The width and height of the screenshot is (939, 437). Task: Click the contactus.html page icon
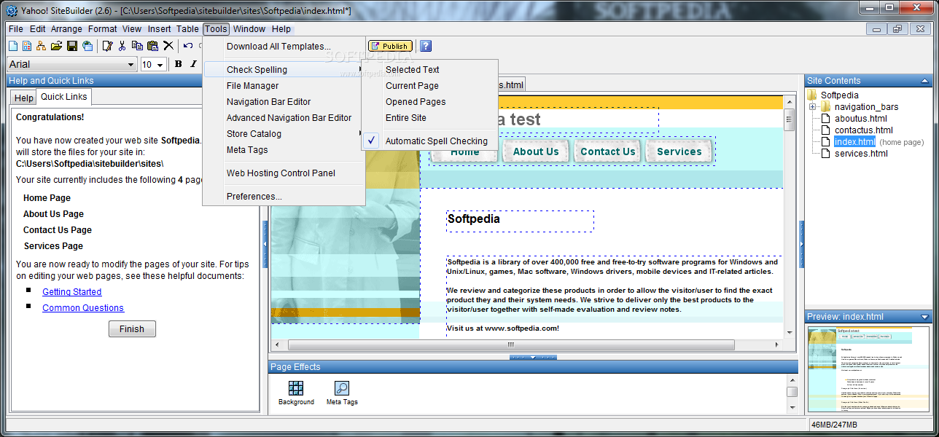coord(826,130)
